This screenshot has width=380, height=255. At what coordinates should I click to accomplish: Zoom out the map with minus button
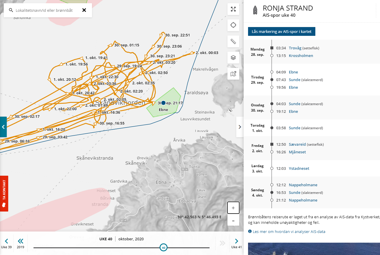(233, 221)
